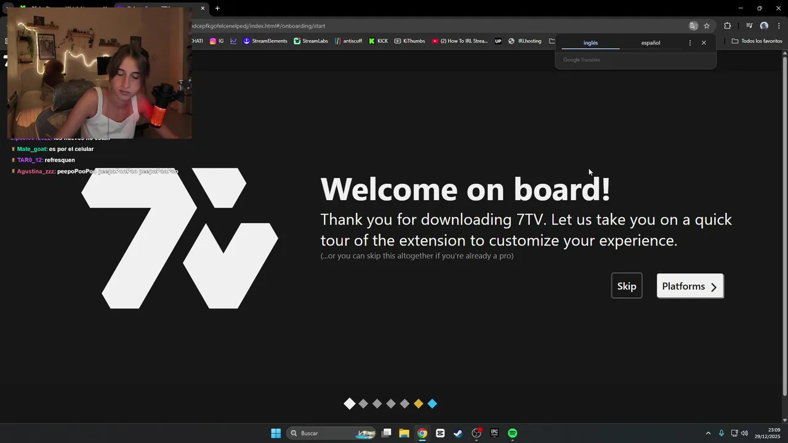Show hidden system tray icons
This screenshot has width=788, height=443.
coord(708,433)
